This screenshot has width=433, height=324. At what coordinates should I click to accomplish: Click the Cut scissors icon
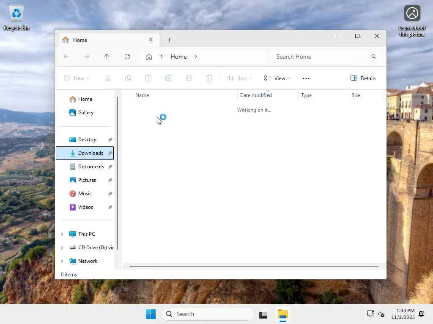point(108,78)
